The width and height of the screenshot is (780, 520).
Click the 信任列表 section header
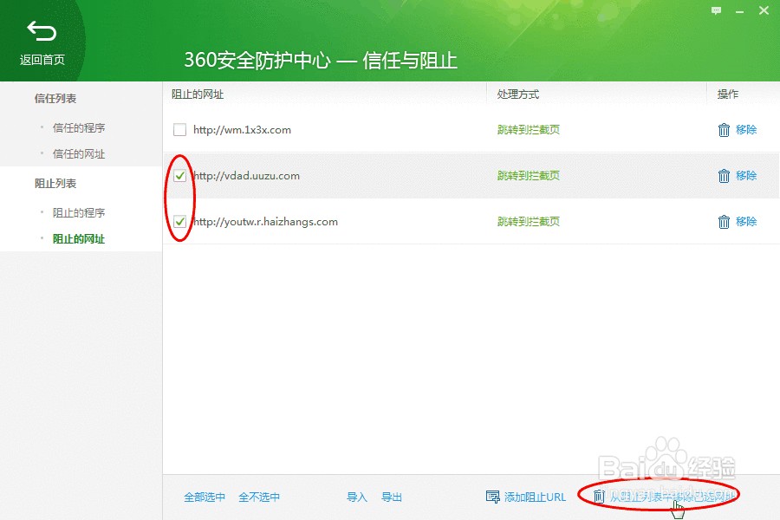pos(55,99)
